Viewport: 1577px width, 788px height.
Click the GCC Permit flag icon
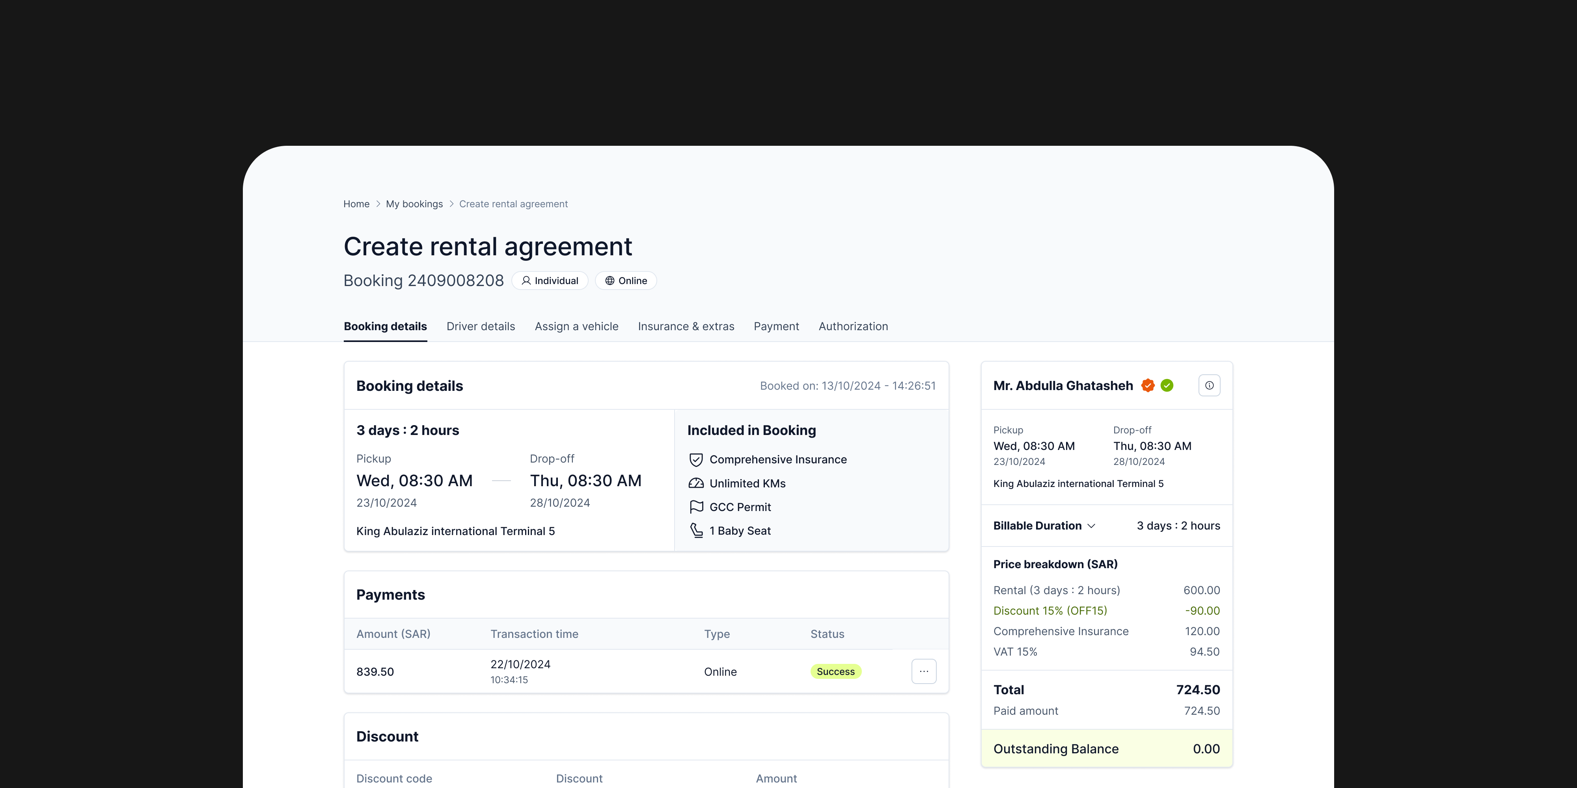click(696, 507)
